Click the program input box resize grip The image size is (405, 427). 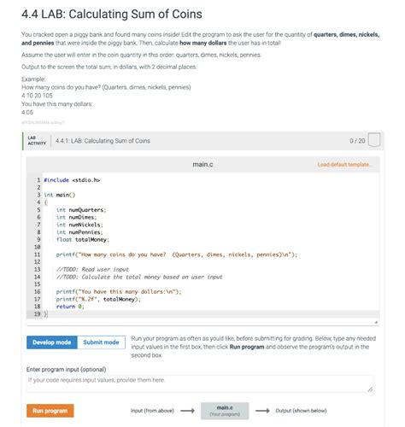click(370, 389)
